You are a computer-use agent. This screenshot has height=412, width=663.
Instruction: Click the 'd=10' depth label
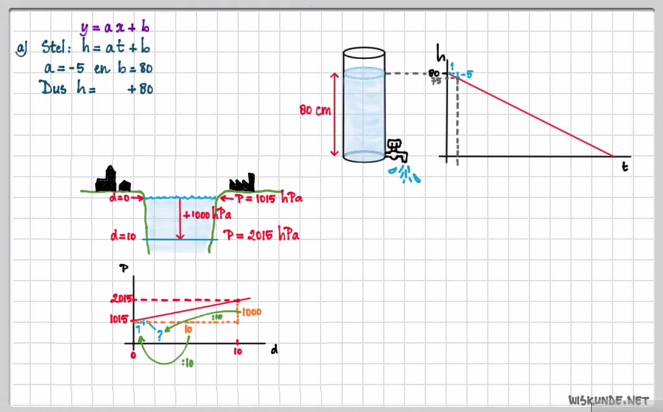(123, 237)
